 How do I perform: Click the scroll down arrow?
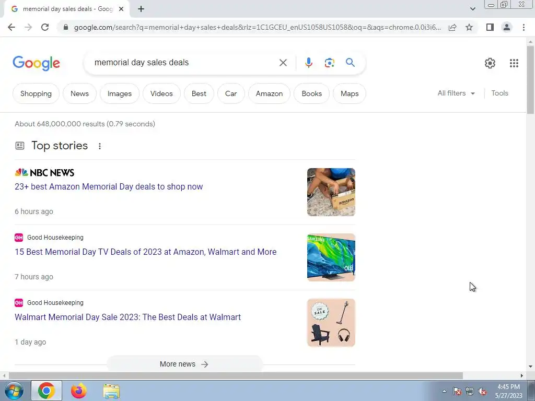tap(530, 367)
